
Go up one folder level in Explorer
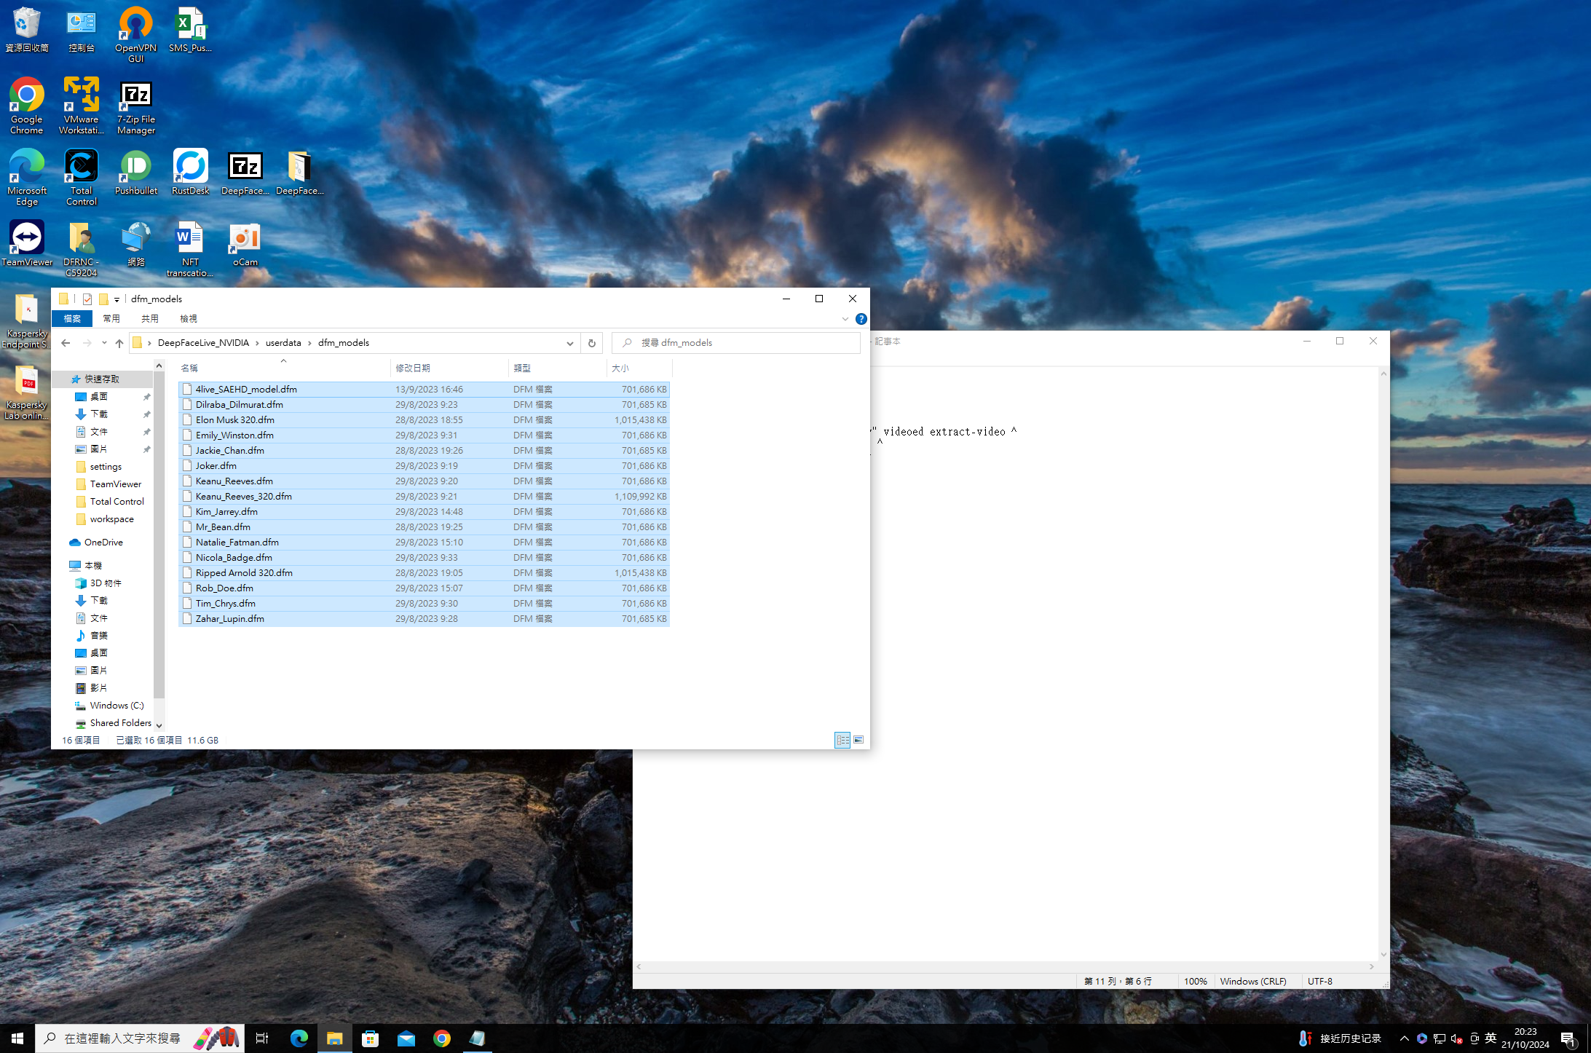119,343
